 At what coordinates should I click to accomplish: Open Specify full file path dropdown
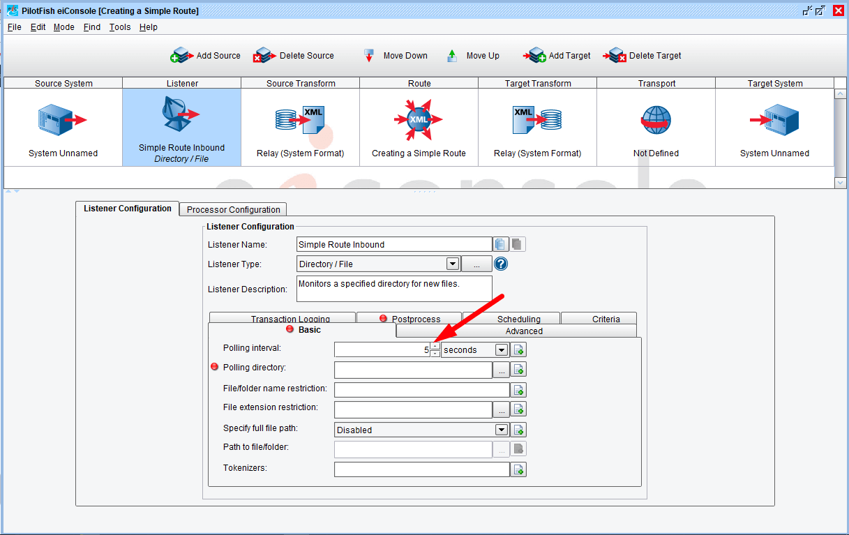[501, 430]
